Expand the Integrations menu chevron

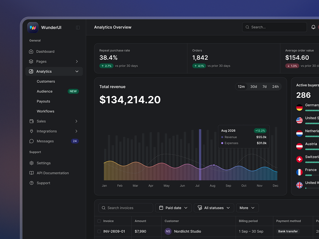(76, 131)
